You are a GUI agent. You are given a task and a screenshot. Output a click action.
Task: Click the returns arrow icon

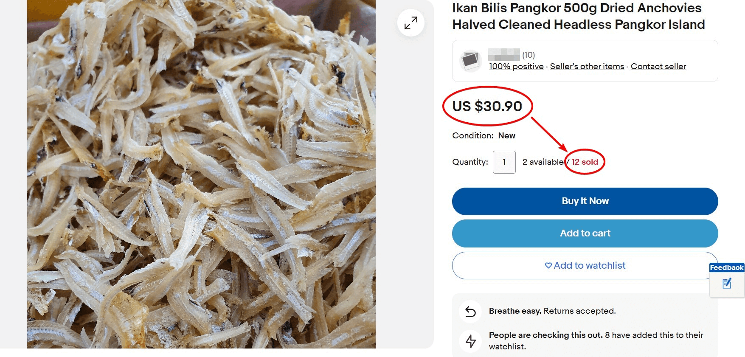[x=470, y=312]
